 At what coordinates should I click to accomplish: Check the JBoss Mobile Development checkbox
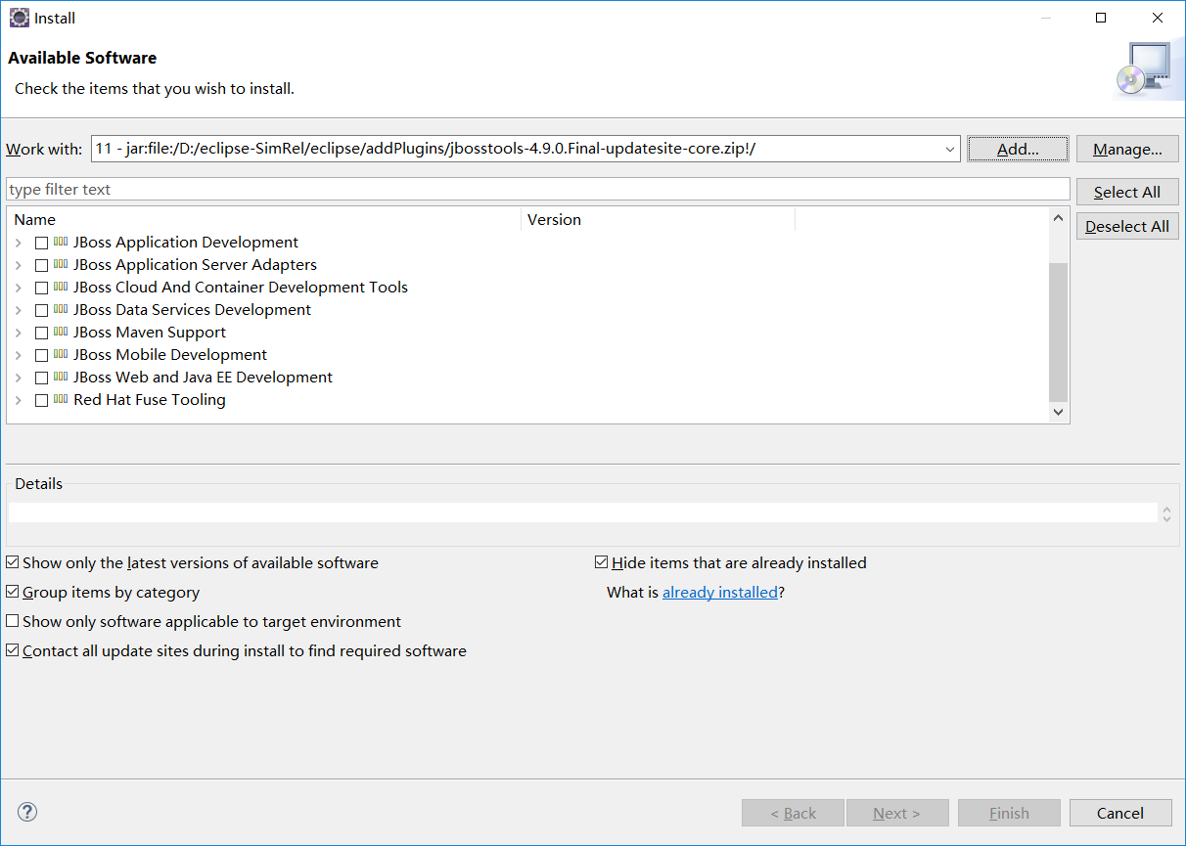(41, 355)
